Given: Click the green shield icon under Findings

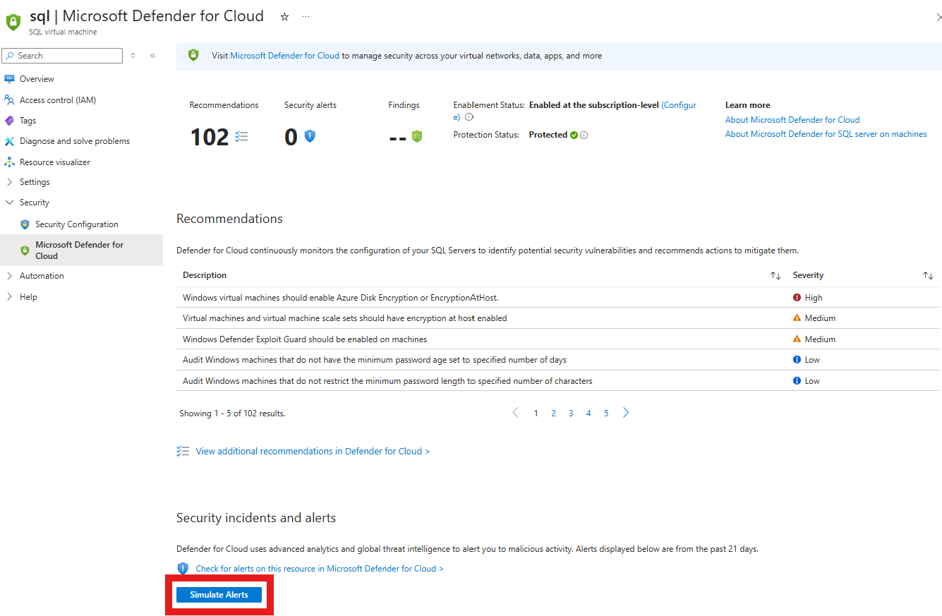Looking at the screenshot, I should click(x=417, y=136).
